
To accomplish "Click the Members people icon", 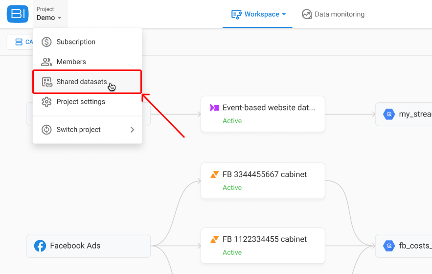I will tap(46, 62).
